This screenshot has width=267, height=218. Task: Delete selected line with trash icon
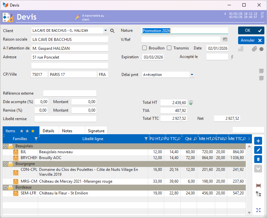[x=258, y=159]
